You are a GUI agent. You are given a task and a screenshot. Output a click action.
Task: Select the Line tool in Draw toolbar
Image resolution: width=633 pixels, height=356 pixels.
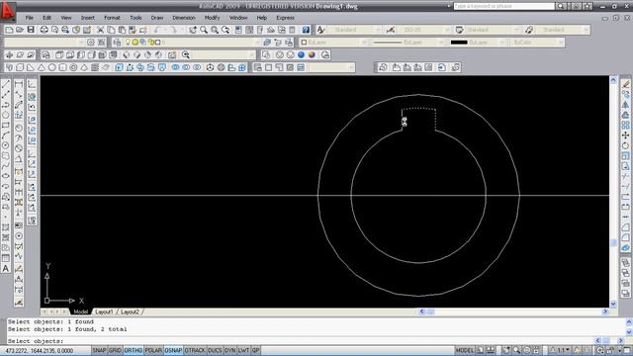point(6,84)
